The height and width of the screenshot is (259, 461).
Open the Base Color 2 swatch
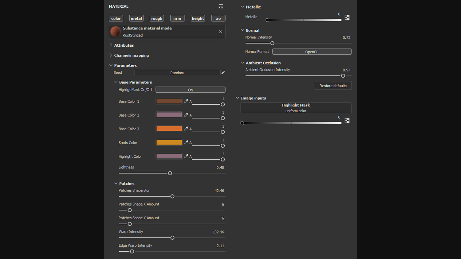click(169, 115)
